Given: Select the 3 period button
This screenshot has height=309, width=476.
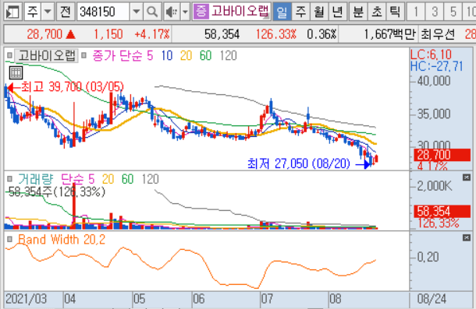Looking at the screenshot, I should pos(435,12).
